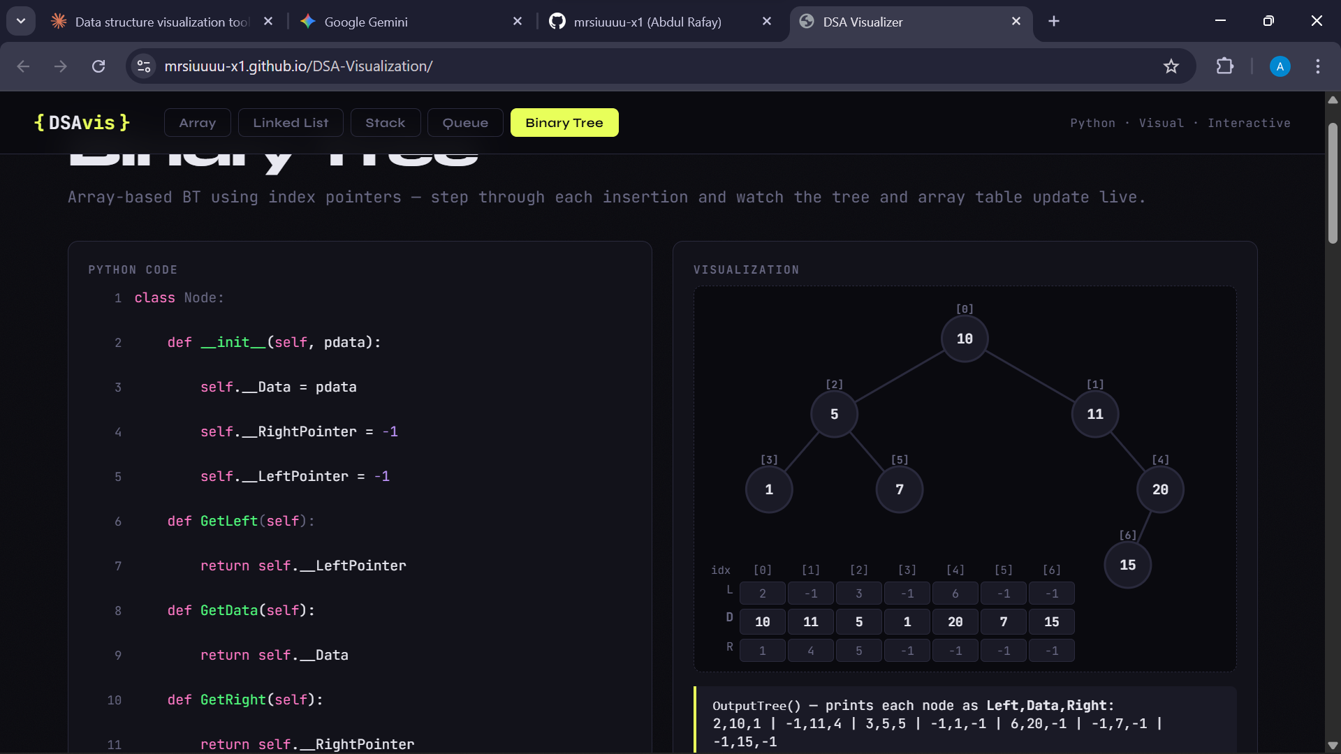Image resolution: width=1341 pixels, height=754 pixels.
Task: Click the back navigation arrow
Action: (23, 66)
